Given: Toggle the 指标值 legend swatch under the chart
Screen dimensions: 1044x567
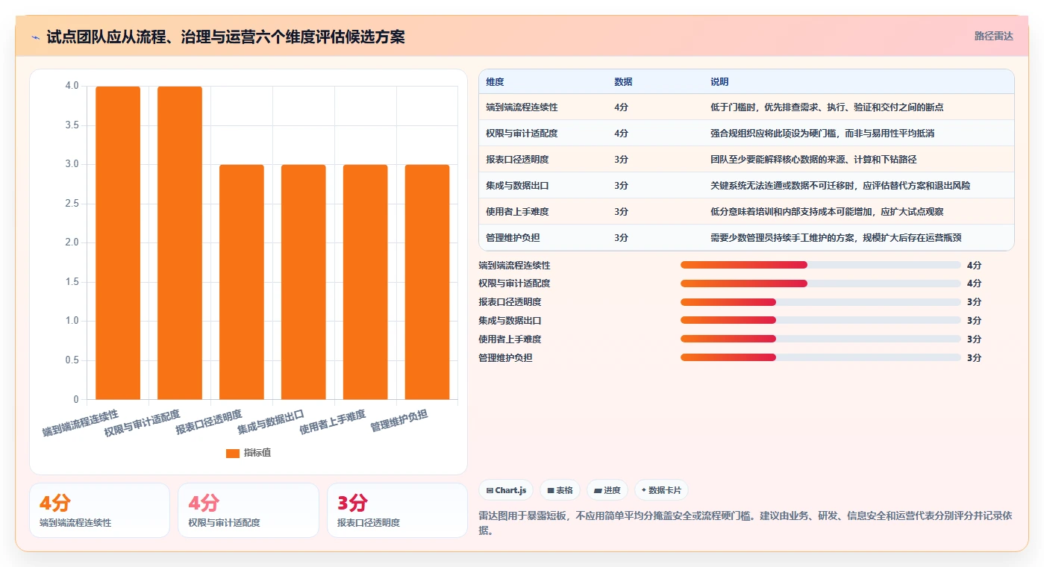Looking at the screenshot, I should [x=233, y=453].
